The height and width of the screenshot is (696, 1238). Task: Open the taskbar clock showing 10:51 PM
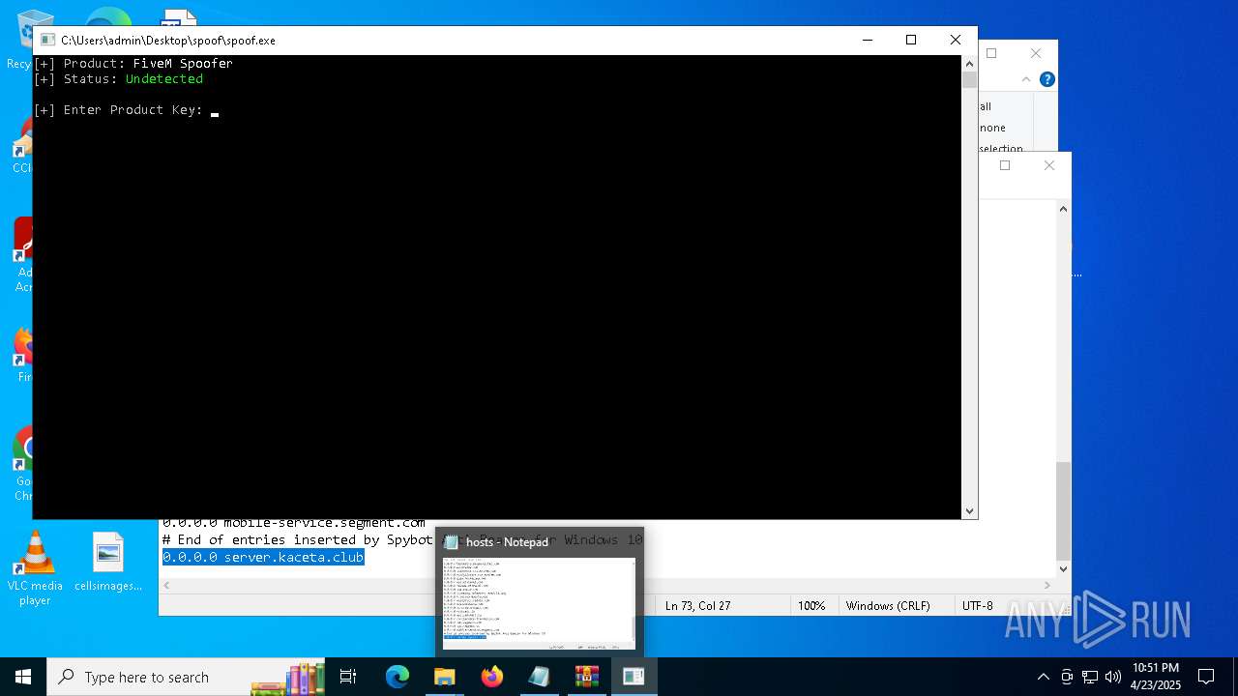click(x=1155, y=677)
